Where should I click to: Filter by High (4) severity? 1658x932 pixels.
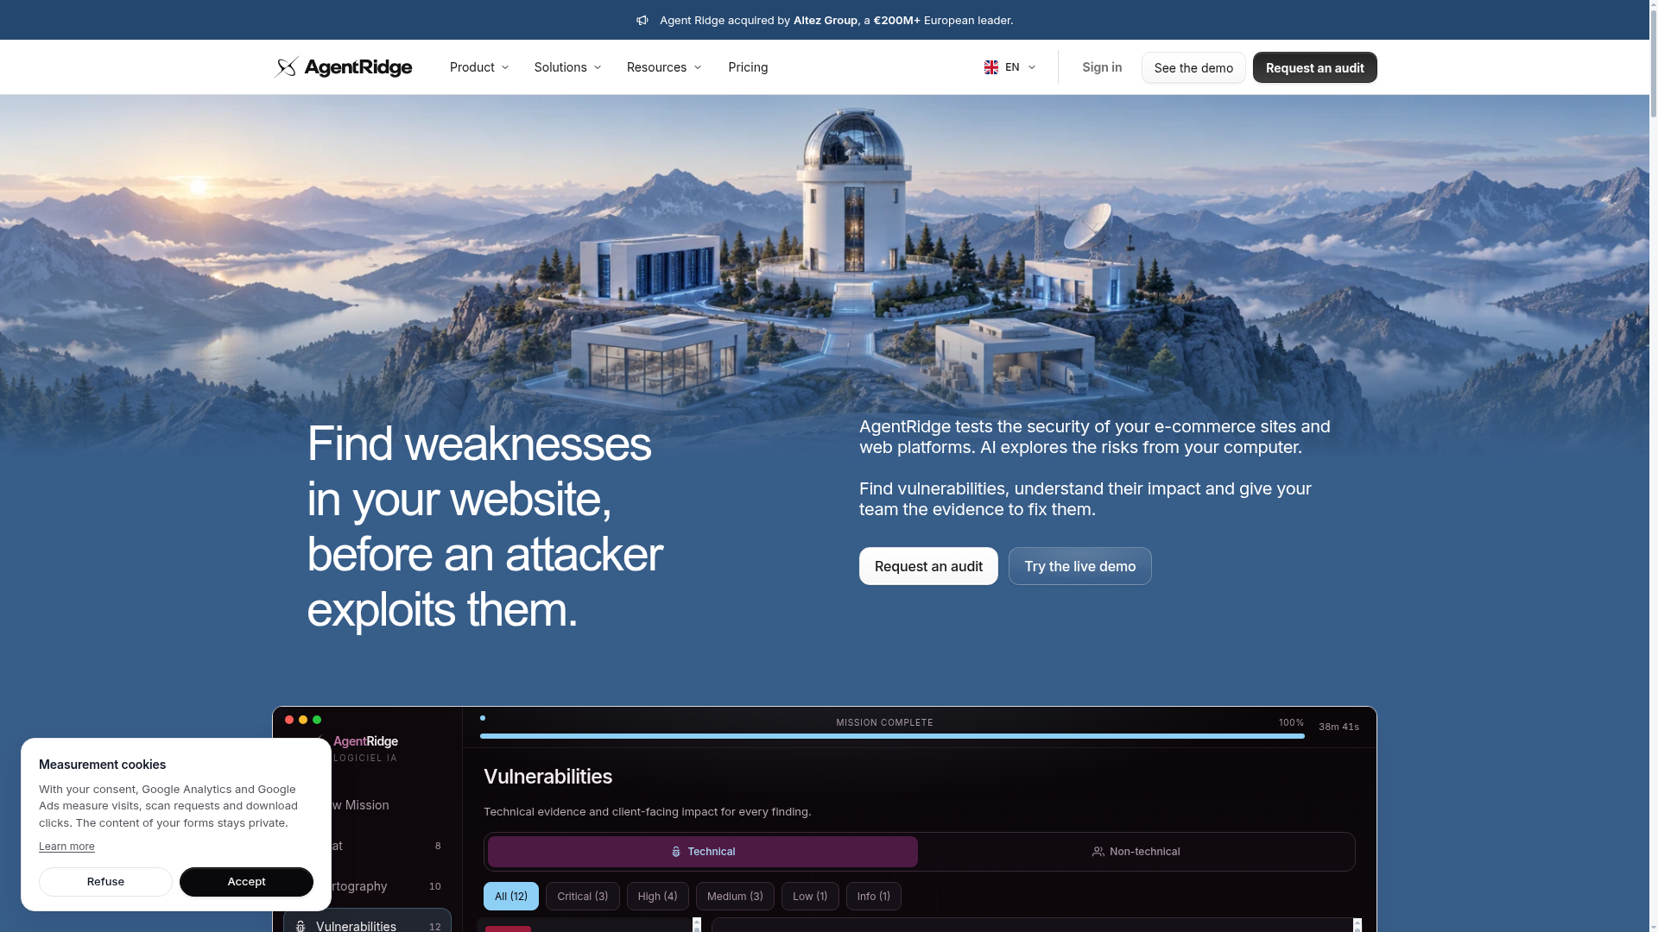pyautogui.click(x=657, y=897)
